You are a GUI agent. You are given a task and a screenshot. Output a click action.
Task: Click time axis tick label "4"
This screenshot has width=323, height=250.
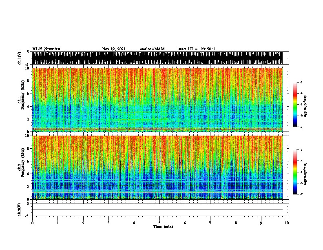point(134,223)
